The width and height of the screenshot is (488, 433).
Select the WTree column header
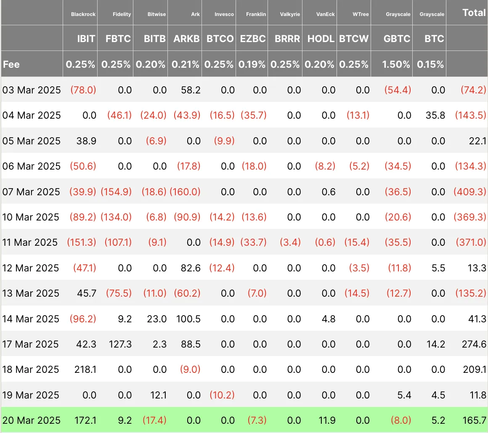(361, 14)
